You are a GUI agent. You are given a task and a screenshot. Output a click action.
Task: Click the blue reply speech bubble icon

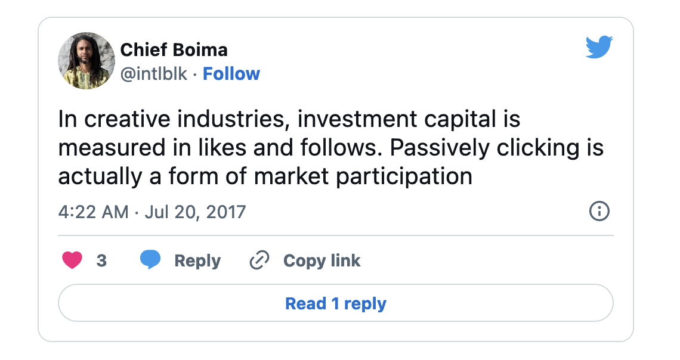150,260
